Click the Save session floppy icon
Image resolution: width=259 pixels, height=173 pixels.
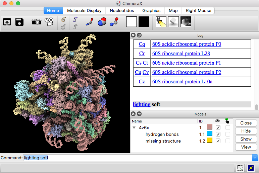pyautogui.click(x=19, y=22)
